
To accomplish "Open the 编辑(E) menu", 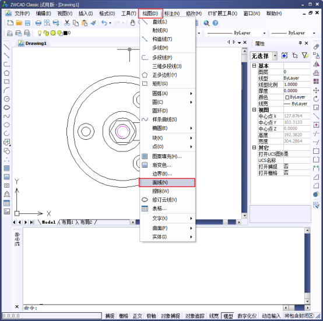I will pyautogui.click(x=44, y=13).
